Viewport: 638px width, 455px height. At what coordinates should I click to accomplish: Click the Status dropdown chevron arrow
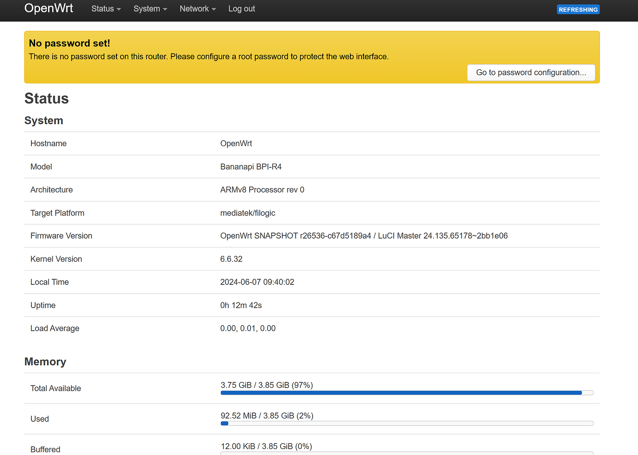[x=118, y=9]
